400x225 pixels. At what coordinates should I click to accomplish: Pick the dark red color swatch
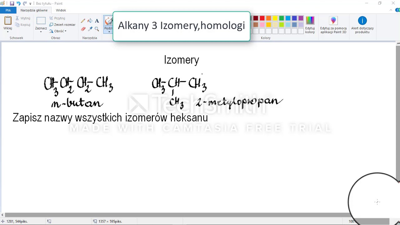click(x=256, y=18)
